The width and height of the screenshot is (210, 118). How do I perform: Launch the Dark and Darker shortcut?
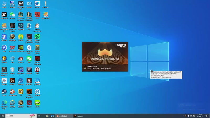(12, 27)
